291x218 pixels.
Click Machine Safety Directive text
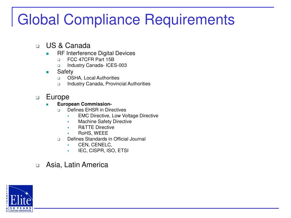coord(105,121)
